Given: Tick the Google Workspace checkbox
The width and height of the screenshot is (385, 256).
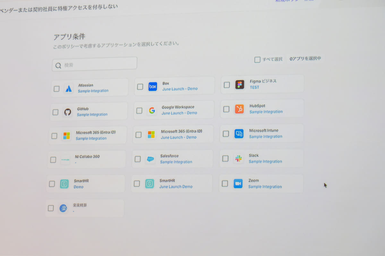Looking at the screenshot, I should (x=139, y=111).
